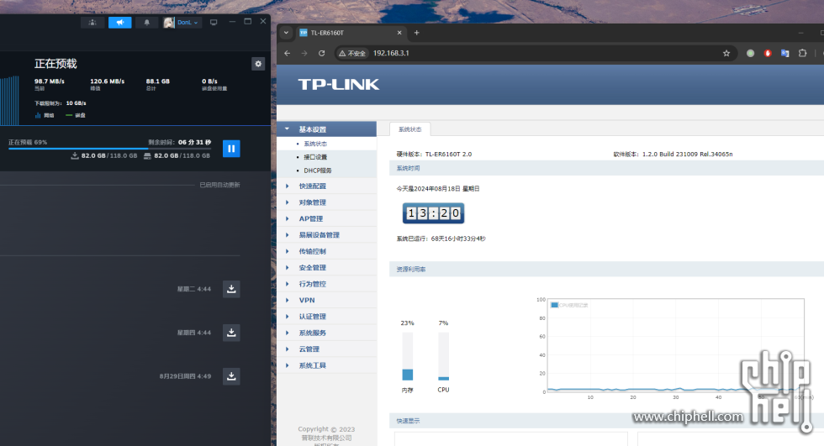The image size is (824, 446).
Task: Open Chrome tab search dropdown arrow
Action: coord(286,33)
